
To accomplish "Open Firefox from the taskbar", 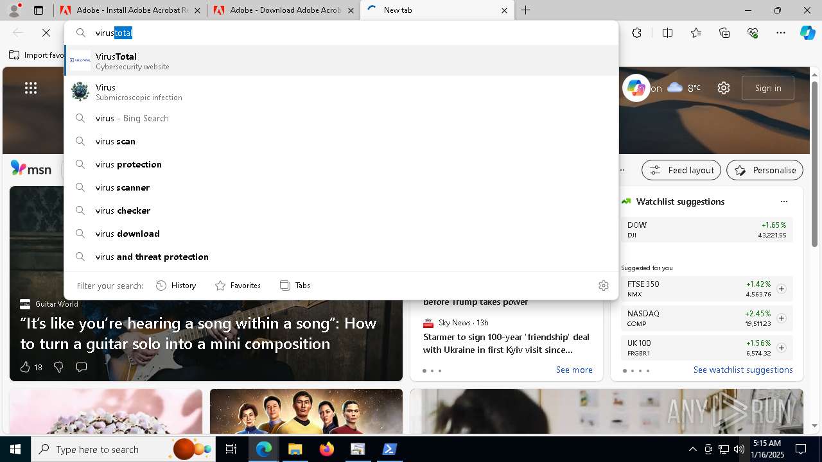I will point(326,449).
